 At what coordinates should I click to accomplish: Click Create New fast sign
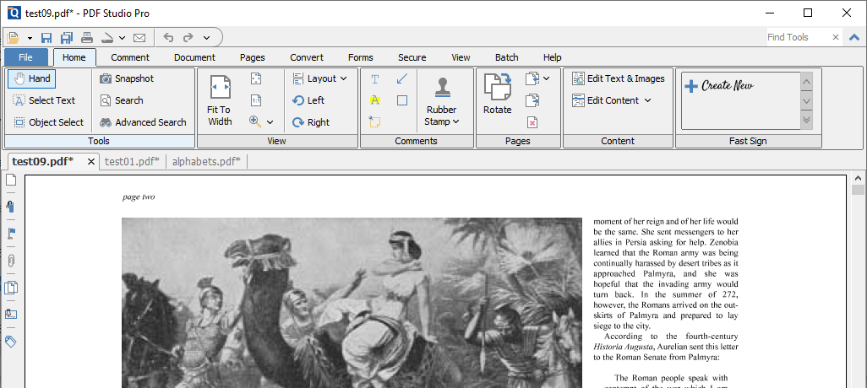(x=719, y=86)
